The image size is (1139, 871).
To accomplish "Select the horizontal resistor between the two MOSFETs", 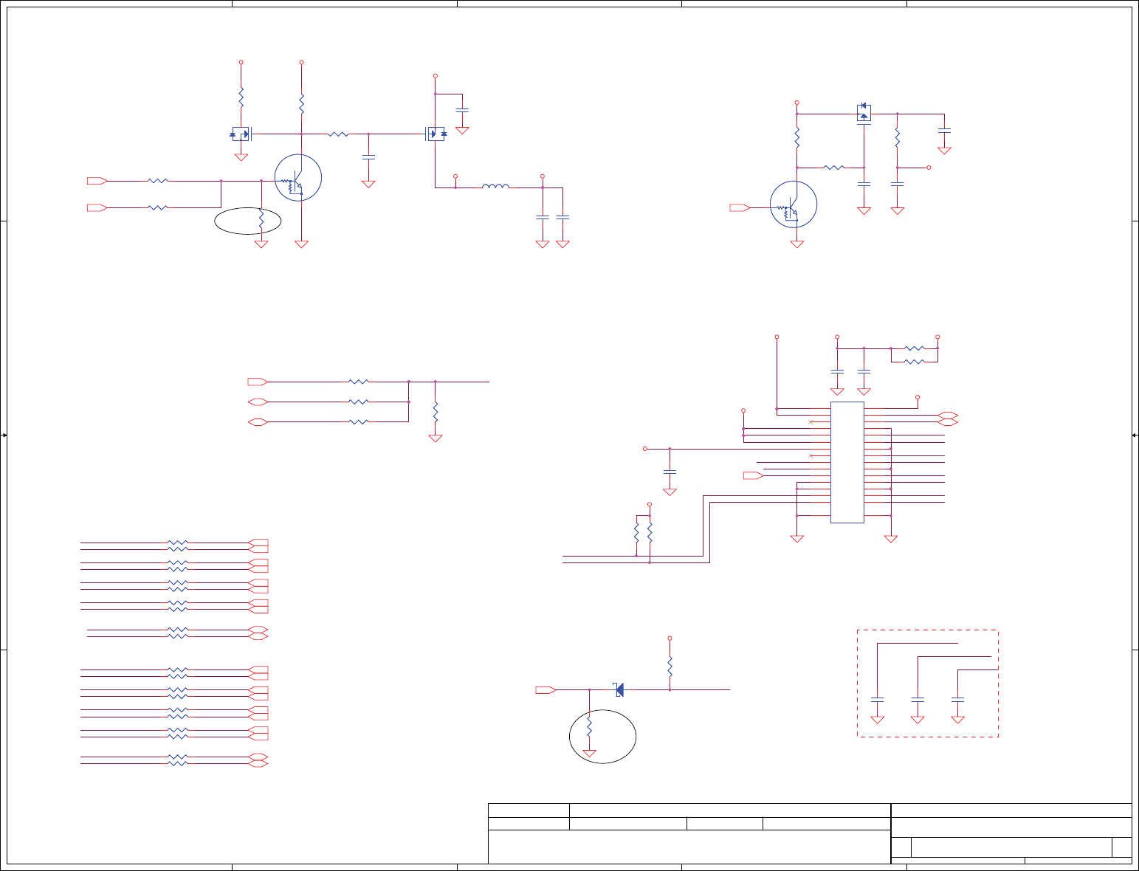I will pyautogui.click(x=338, y=134).
